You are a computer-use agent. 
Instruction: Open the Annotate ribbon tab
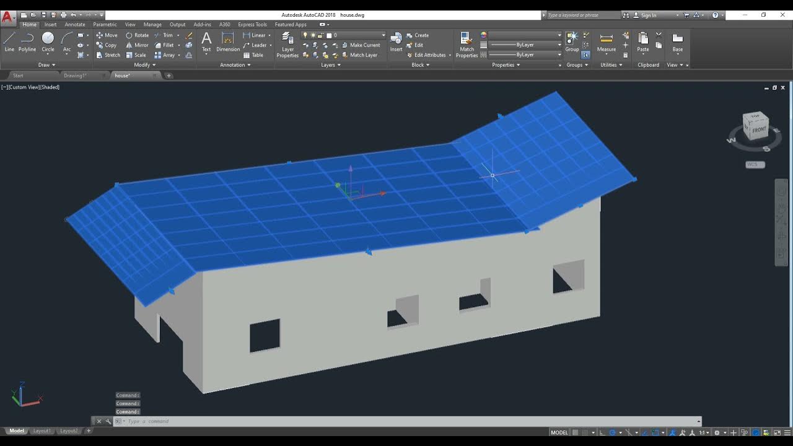(x=75, y=25)
